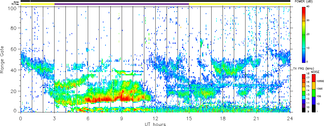
Task: Click the purple segment of TX FRQ color bar
Action: [x=304, y=106]
